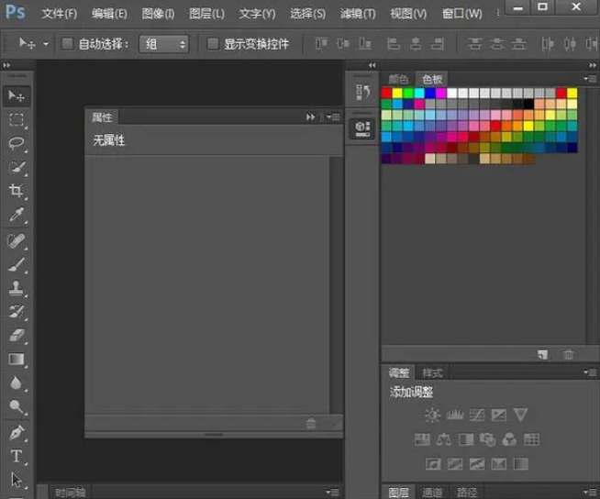Select the Eyedropper tool
This screenshot has width=600, height=499.
[17, 216]
